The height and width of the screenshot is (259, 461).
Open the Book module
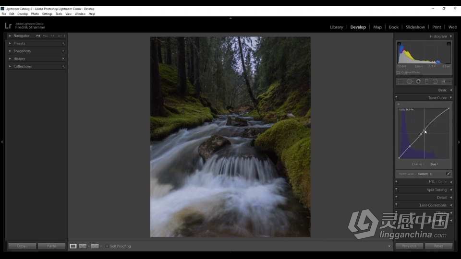point(394,27)
